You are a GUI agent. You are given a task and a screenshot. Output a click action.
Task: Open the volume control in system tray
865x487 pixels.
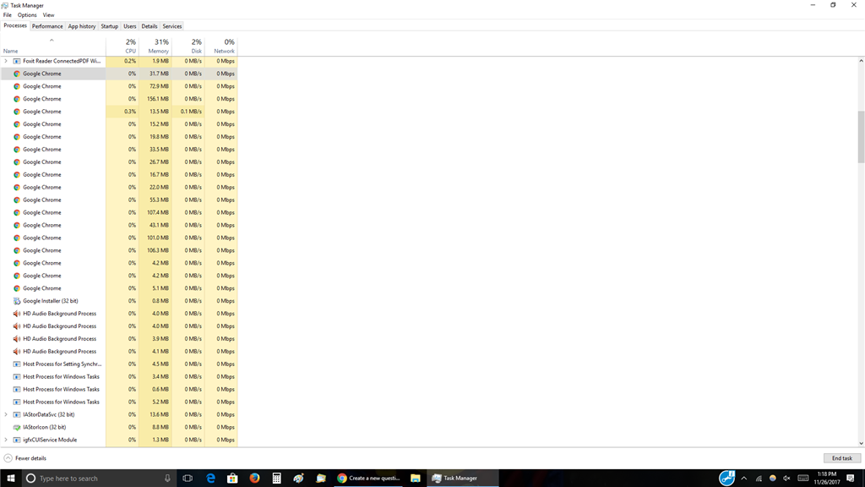[x=786, y=479]
